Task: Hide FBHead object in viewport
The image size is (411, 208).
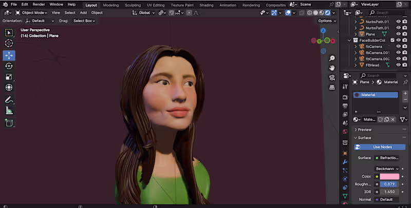Action: click(x=399, y=65)
